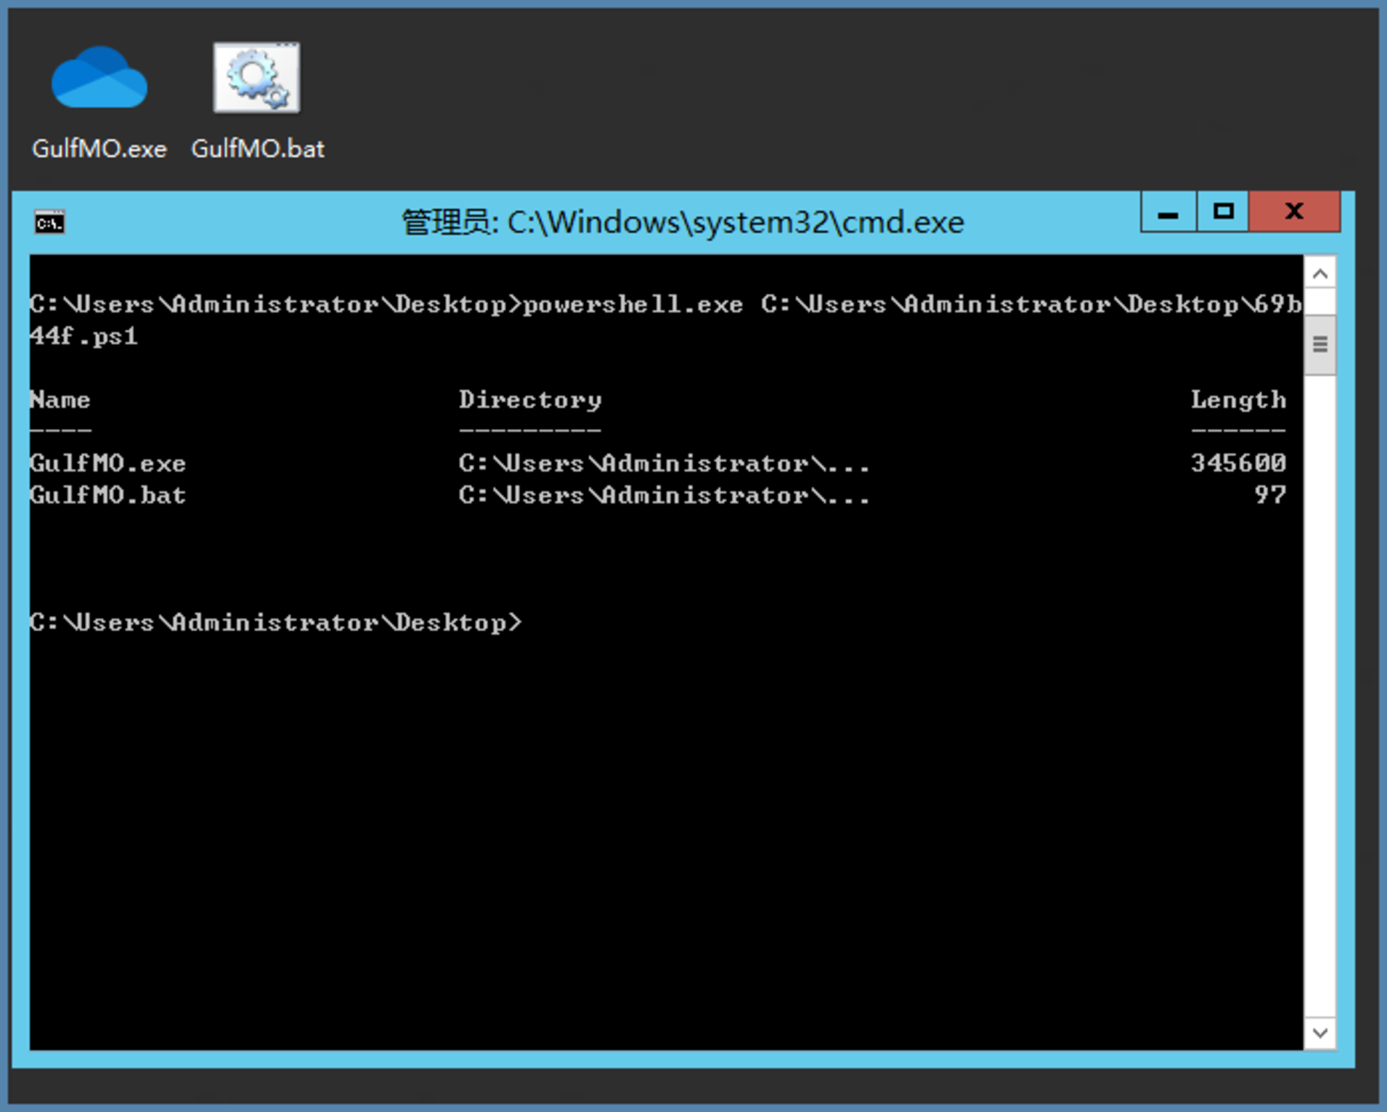
Task: Click at the current Desktop> command prompt line
Action: pyautogui.click(x=275, y=622)
